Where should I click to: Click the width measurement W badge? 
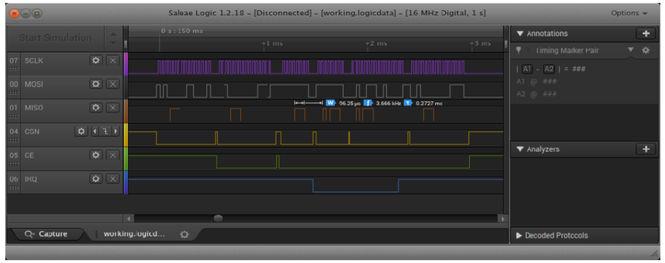pyautogui.click(x=331, y=103)
